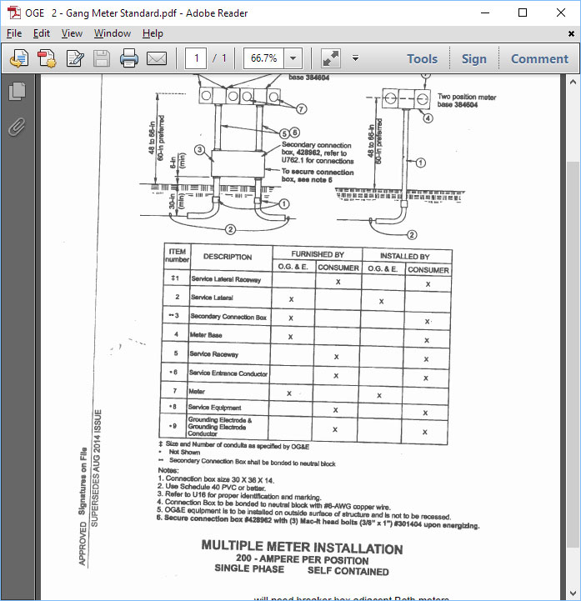Open the sign or fill document icon
581x601 pixels.
coord(75,58)
